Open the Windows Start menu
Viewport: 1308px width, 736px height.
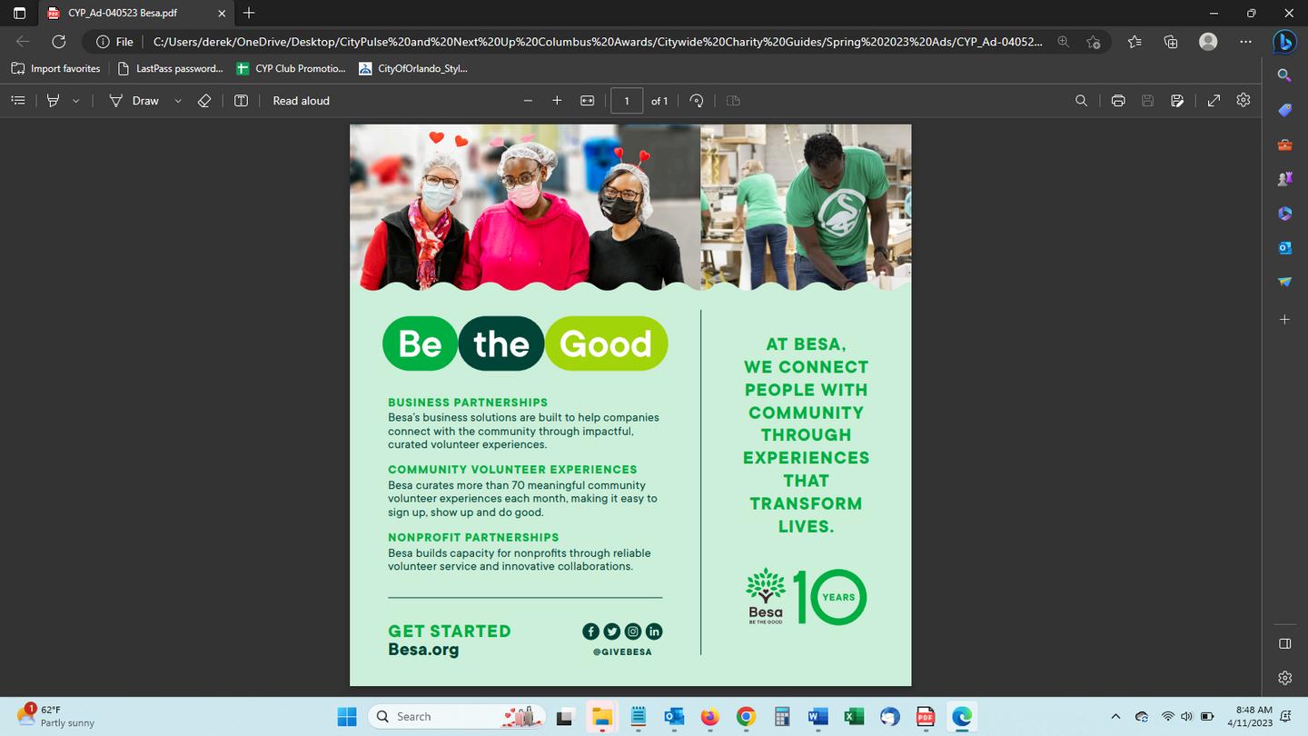(347, 717)
